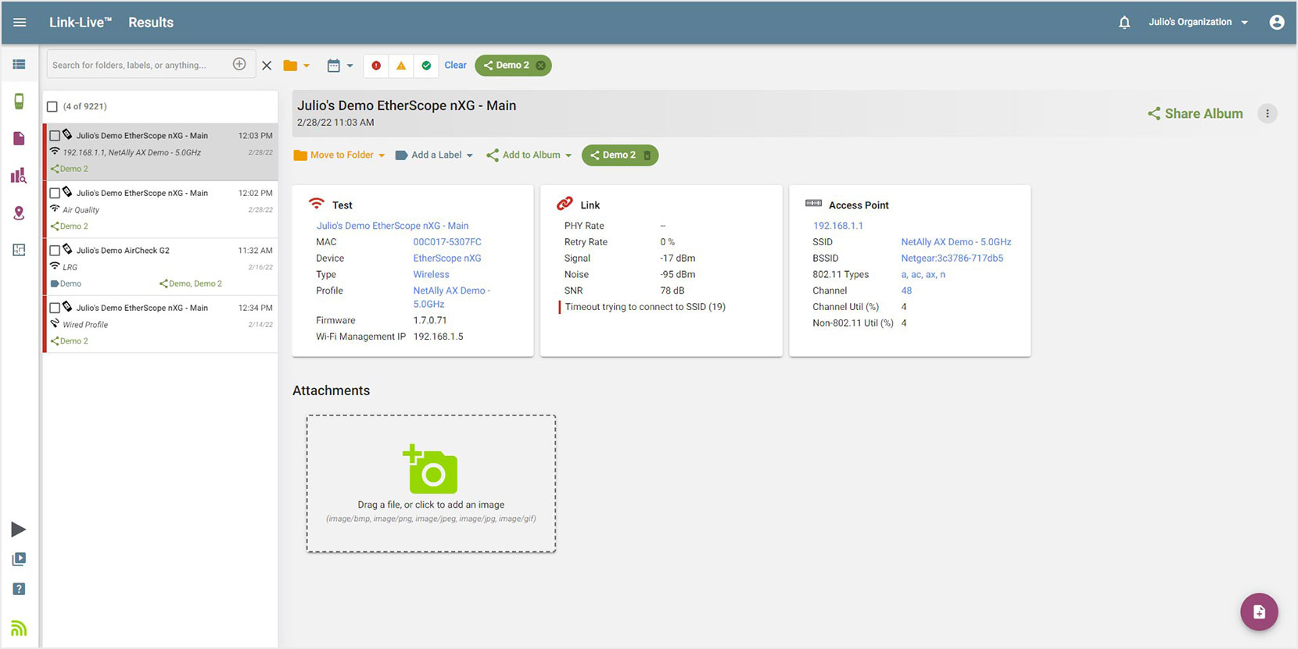Click the Timeout trying to connect message
Screen dimensions: 1298x649
(x=645, y=307)
